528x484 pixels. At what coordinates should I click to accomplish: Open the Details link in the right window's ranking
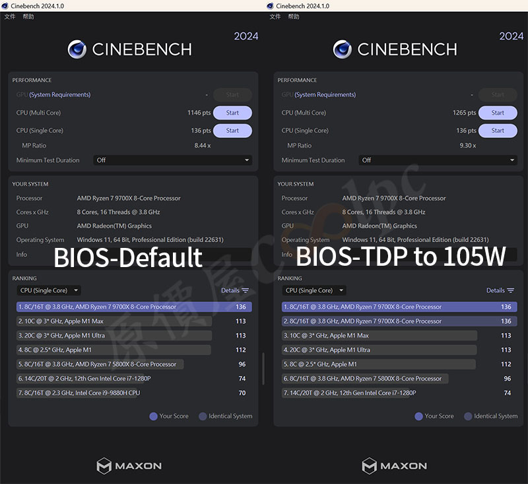[496, 290]
